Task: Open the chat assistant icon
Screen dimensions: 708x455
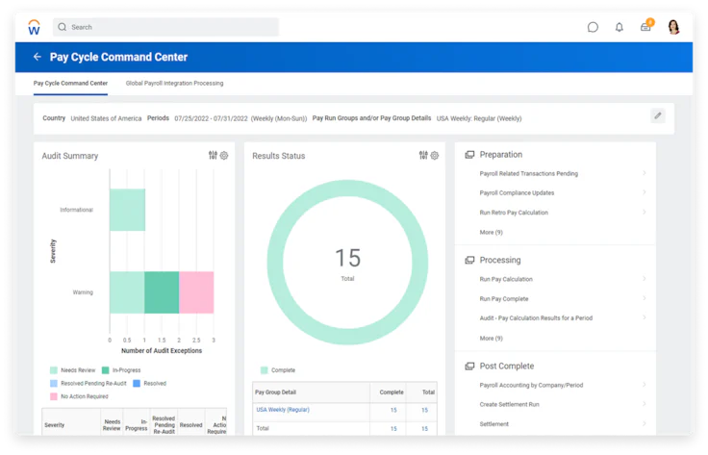Action: 593,27
